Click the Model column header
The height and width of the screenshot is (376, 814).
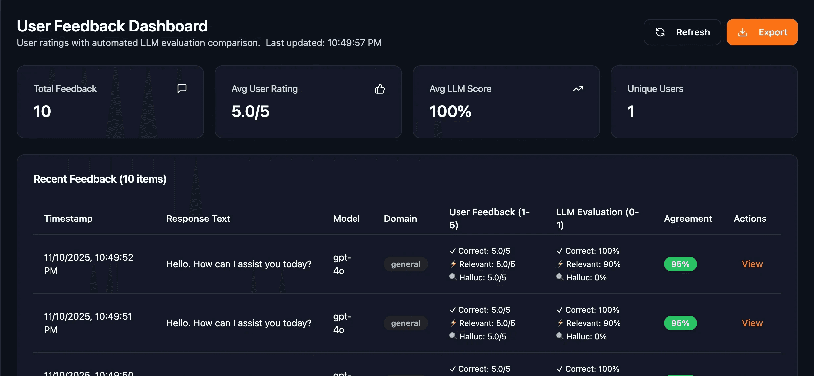click(x=346, y=219)
